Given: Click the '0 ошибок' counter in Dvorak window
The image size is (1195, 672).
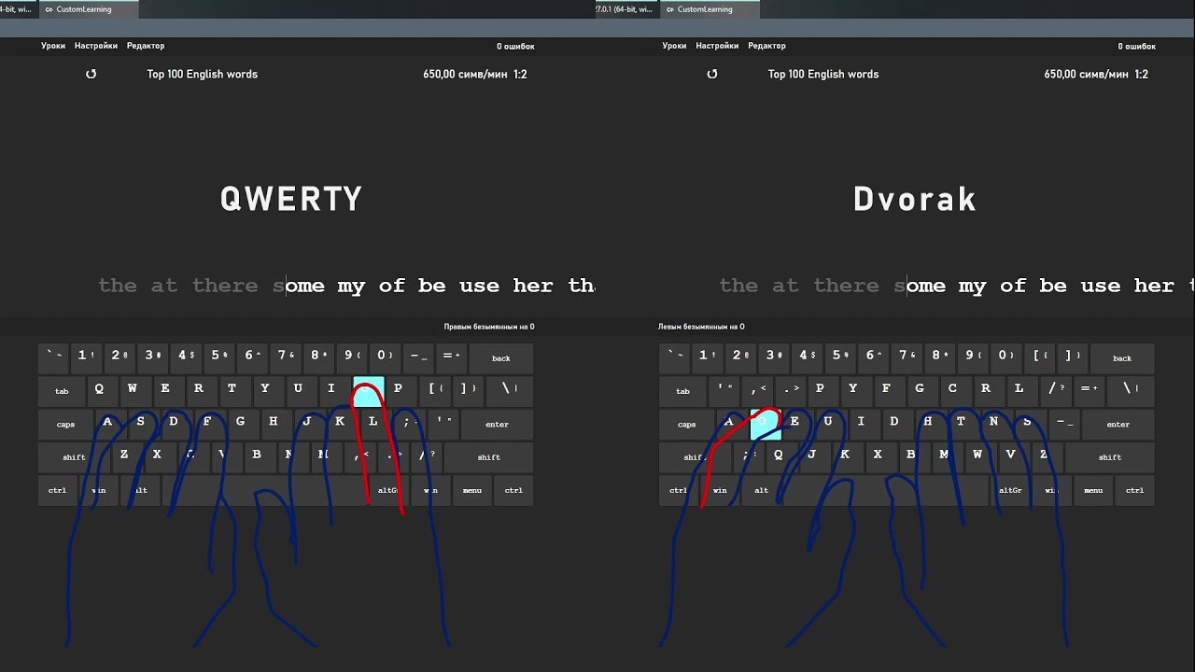Looking at the screenshot, I should (1137, 47).
